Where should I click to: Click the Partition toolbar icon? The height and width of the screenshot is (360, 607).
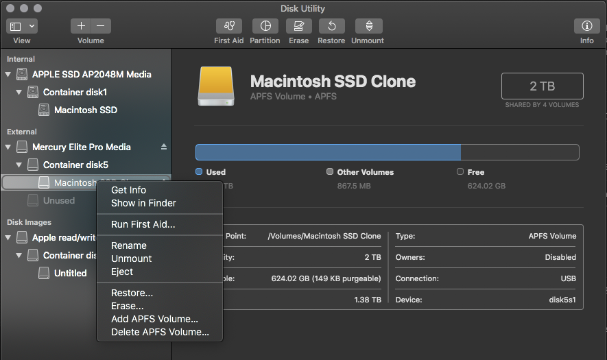coord(265,26)
